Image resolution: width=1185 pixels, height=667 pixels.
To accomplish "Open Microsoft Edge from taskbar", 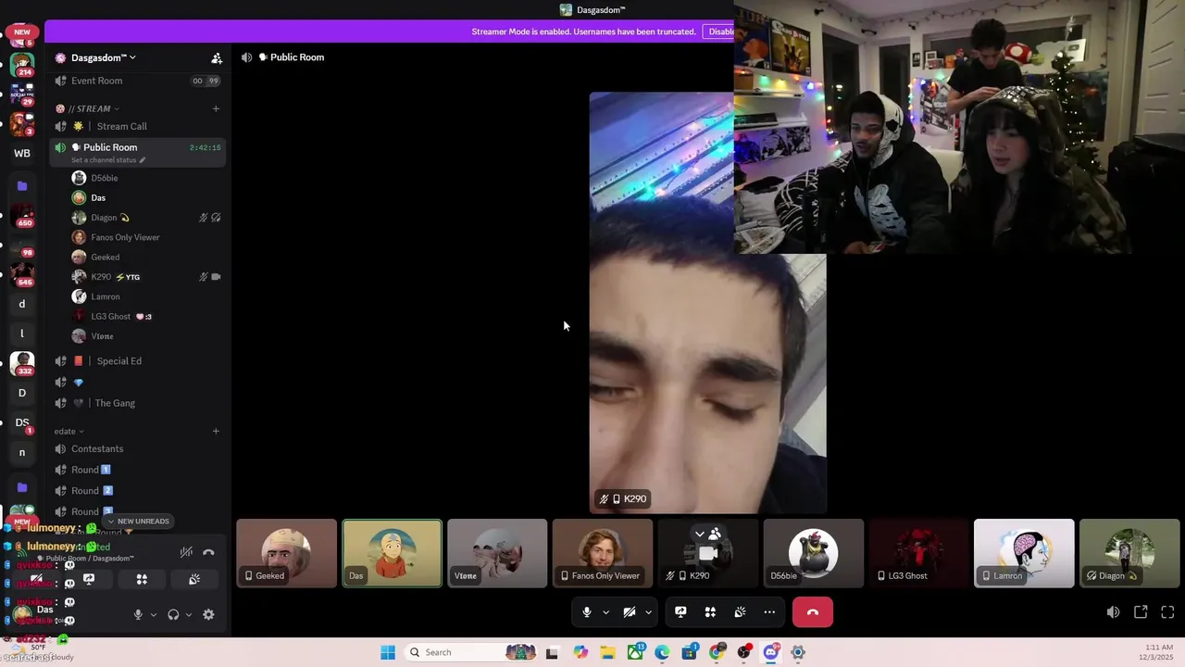I will [x=662, y=652].
